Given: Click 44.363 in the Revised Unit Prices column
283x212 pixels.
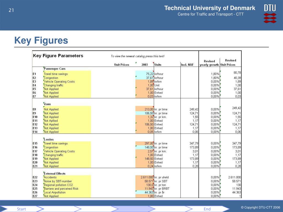Looking at the screenshot, I should point(237,192).
